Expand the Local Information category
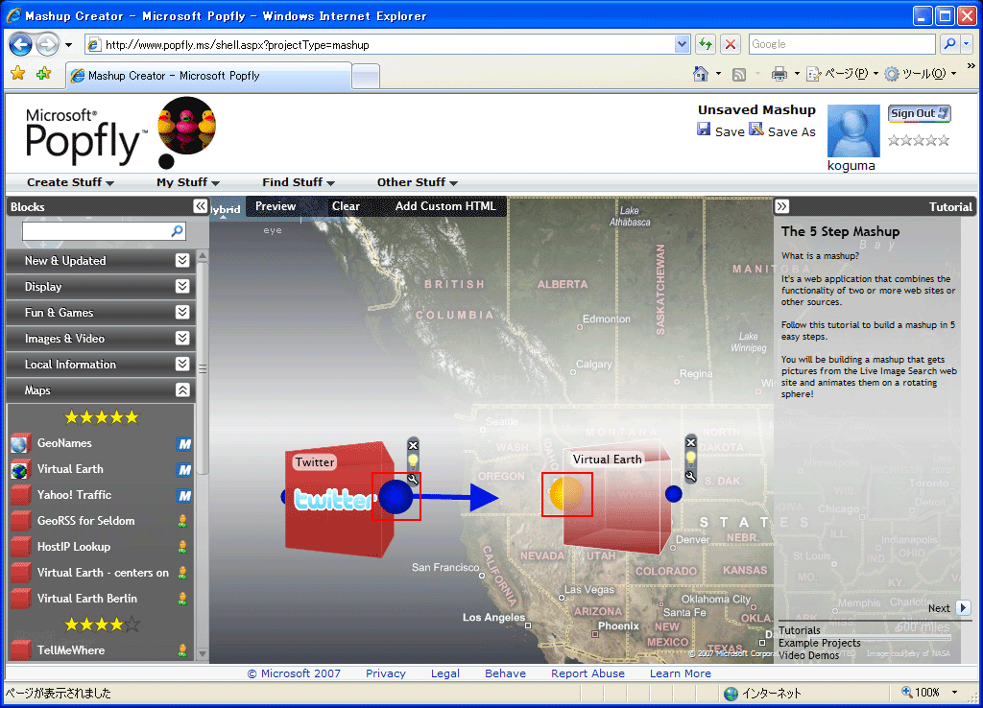 [x=182, y=364]
